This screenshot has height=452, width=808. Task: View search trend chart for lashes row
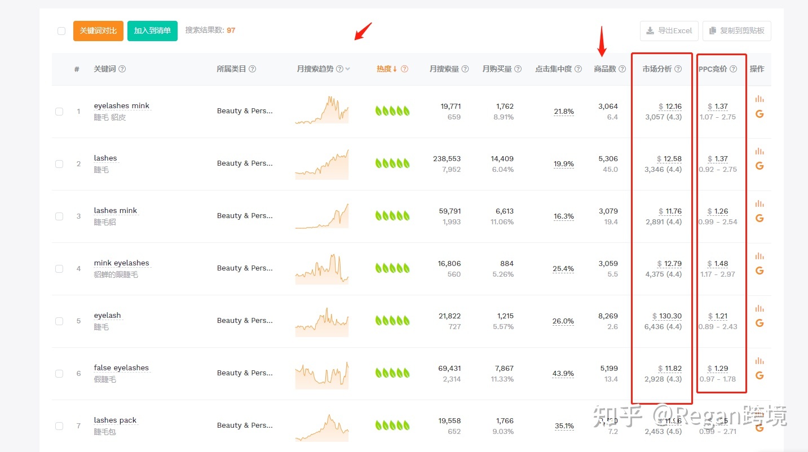321,164
